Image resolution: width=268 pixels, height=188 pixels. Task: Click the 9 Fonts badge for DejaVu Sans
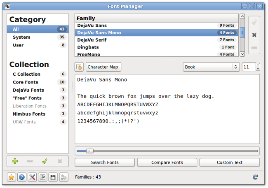pos(227,26)
